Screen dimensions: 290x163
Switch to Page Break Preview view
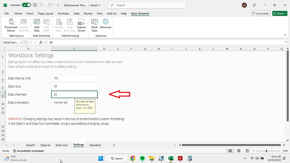247,151
